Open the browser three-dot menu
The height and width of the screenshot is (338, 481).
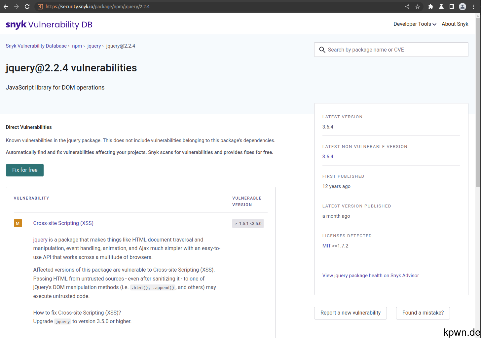pos(474,6)
